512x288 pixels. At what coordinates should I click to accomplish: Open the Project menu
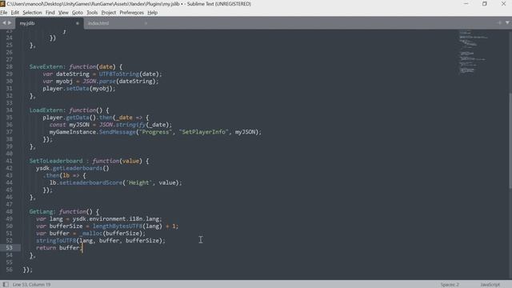click(x=109, y=13)
